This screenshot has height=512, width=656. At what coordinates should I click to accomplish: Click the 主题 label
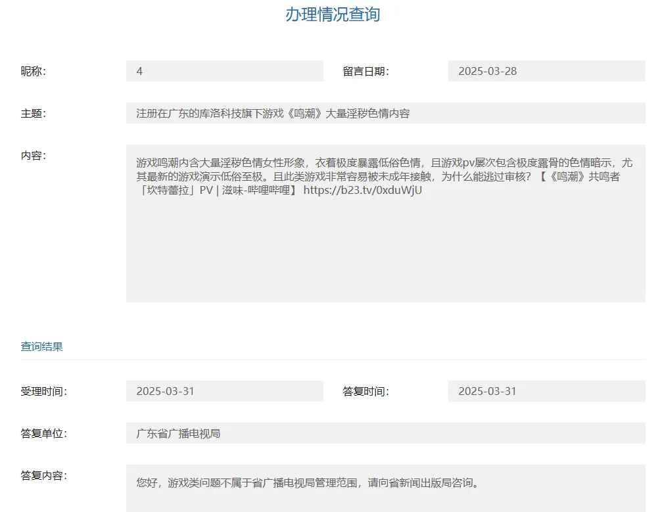coord(34,113)
